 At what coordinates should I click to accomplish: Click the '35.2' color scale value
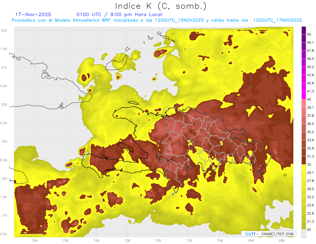click(310, 132)
